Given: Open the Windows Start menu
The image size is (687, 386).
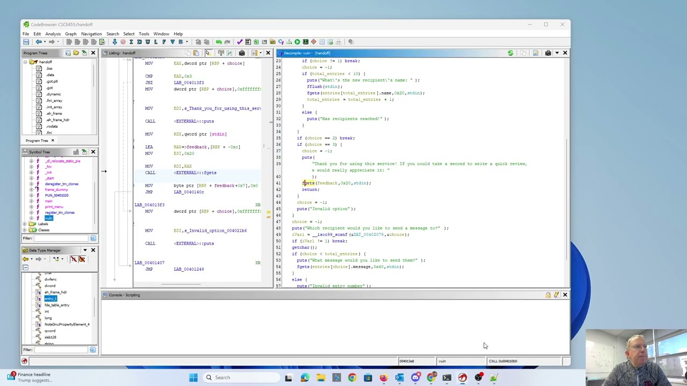Looking at the screenshot, I should click(x=193, y=377).
